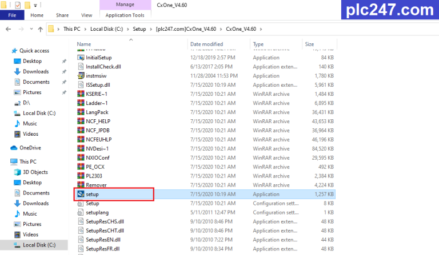Screen dimensions: 439x255
Task: Expand chevron after last CxOne_V4.60 breadcrumb
Action: [261, 29]
